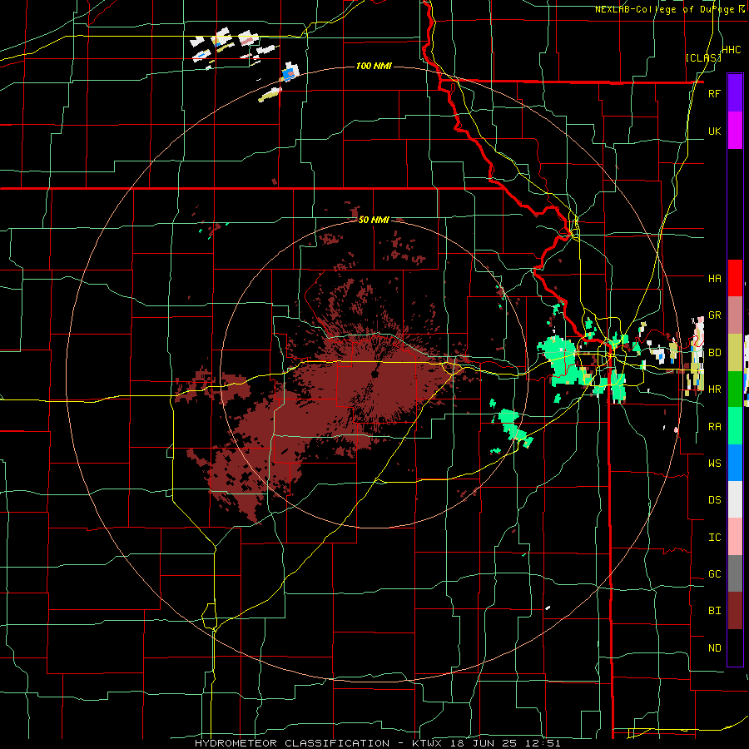749x749 pixels.
Task: Click the HYDROMETEOR CLASSIFICATION title text
Action: click(292, 743)
